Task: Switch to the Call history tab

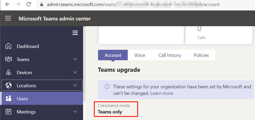Action: click(x=170, y=55)
